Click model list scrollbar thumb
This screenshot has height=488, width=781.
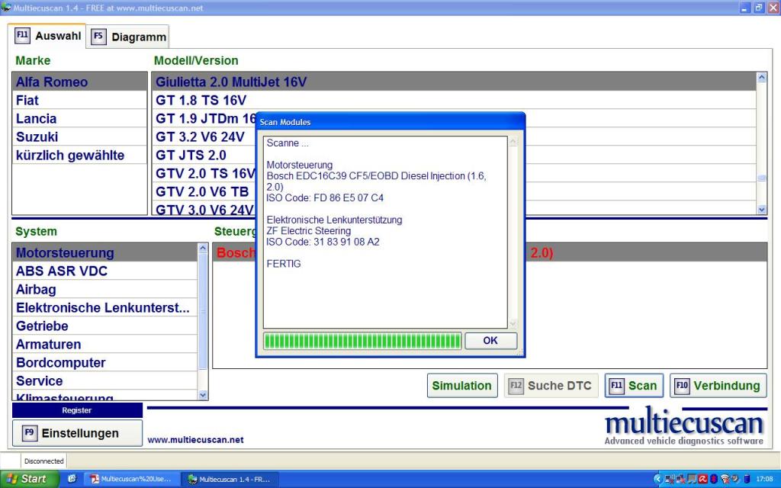click(x=762, y=178)
